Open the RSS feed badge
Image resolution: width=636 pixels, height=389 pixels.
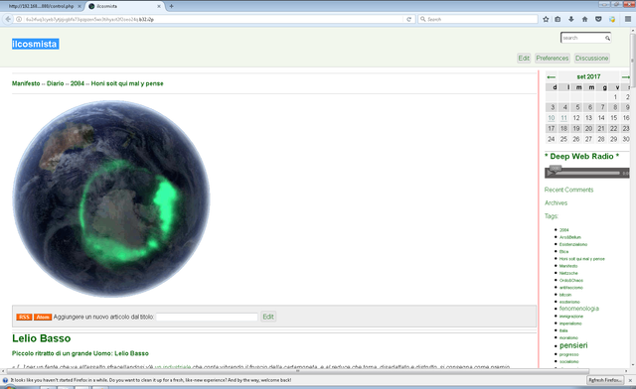[24, 317]
